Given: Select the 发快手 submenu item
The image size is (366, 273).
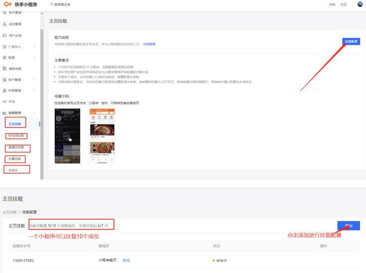Looking at the screenshot, I should [x=13, y=171].
